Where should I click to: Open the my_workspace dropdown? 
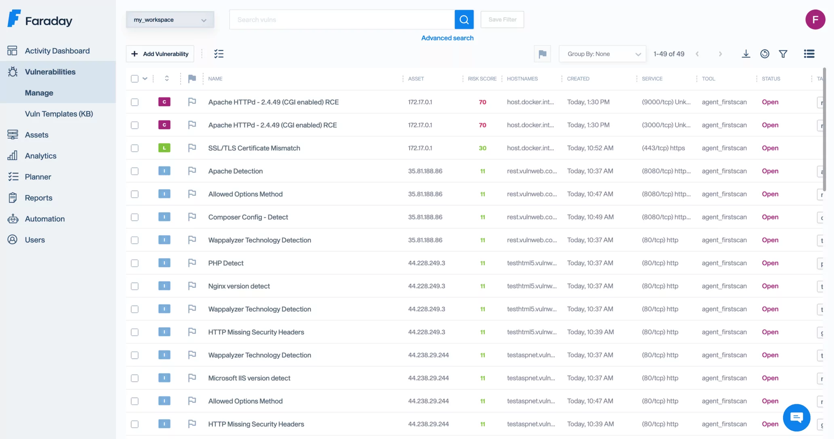tap(170, 20)
